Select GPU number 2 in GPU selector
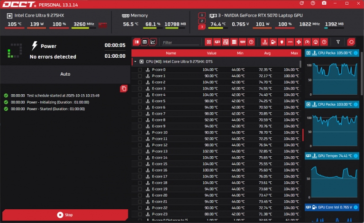The height and width of the screenshot is (223, 364). 202,21
